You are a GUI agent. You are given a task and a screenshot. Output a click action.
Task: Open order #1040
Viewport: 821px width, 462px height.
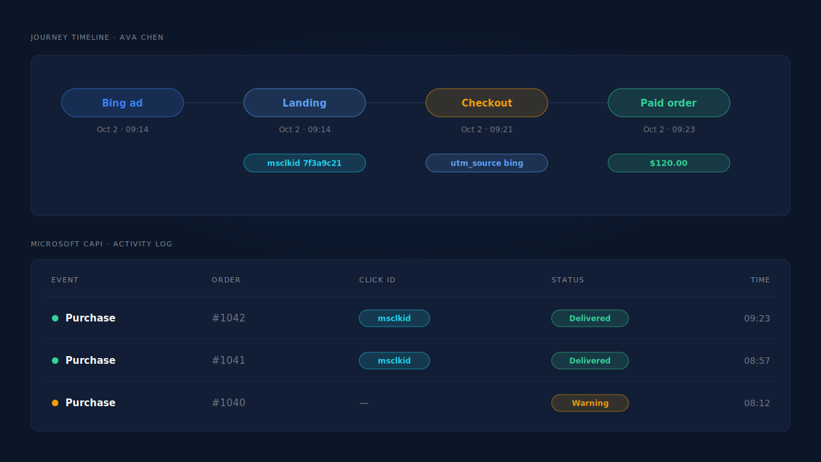click(x=228, y=403)
